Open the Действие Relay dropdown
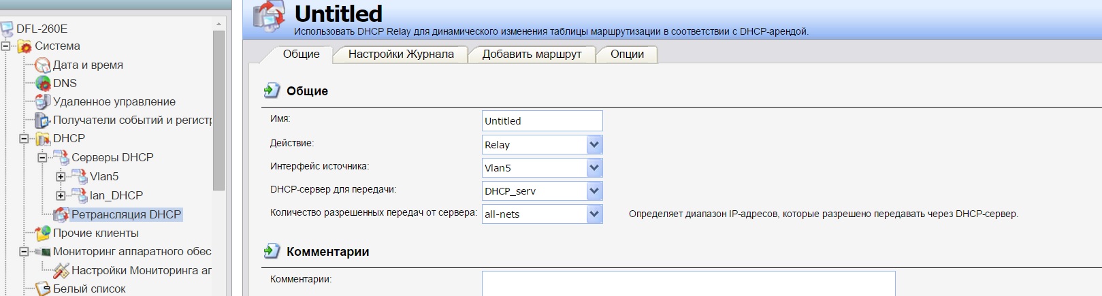Image resolution: width=1102 pixels, height=296 pixels. [x=594, y=145]
